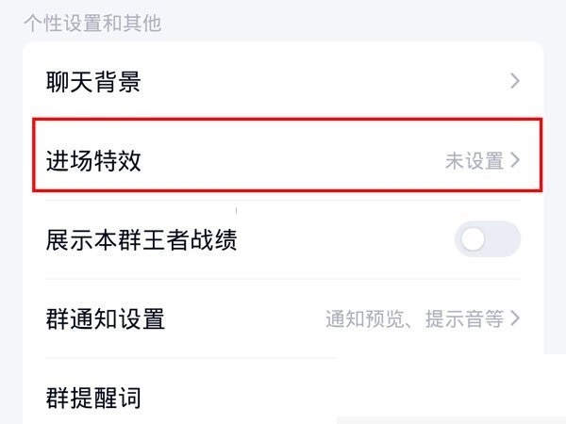Click the chevron beside 通知预览、提示音等
Image resolution: width=566 pixels, height=424 pixels.
point(515,318)
